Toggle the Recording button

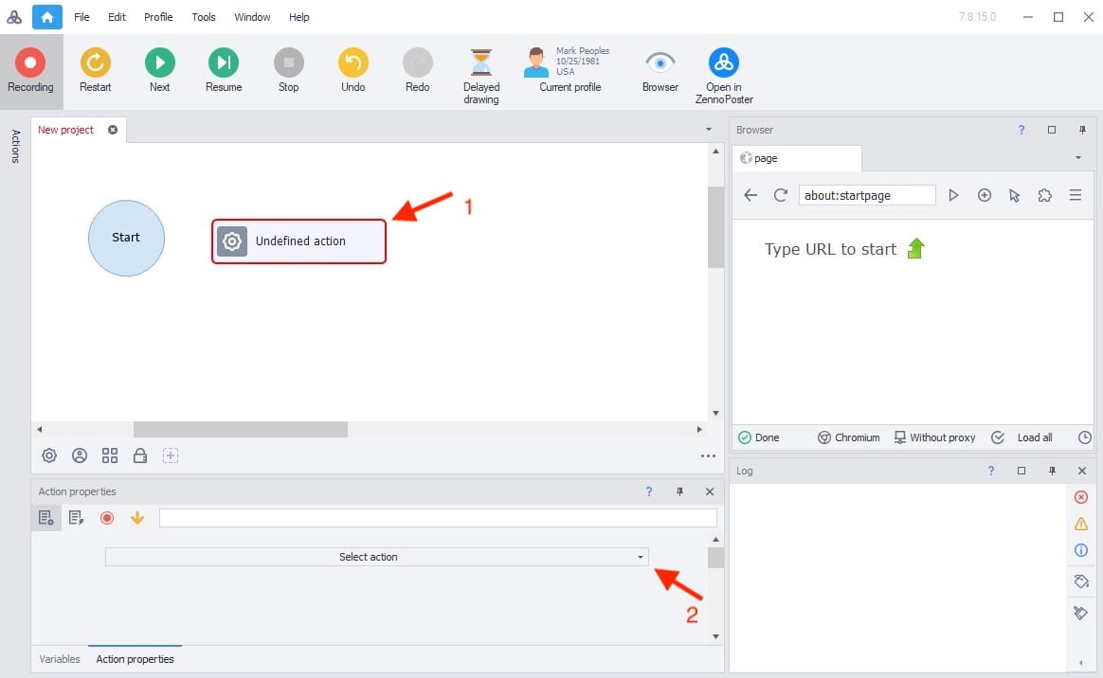click(30, 63)
